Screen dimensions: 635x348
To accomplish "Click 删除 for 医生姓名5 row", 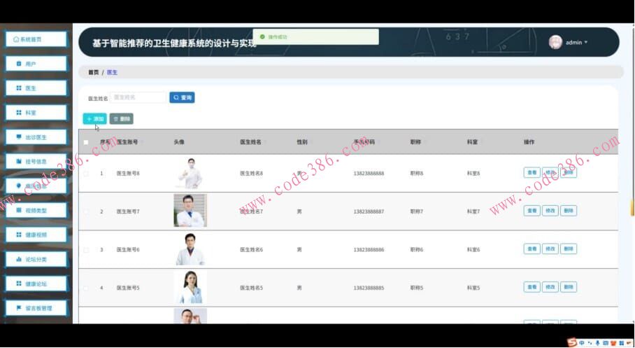I will point(569,287).
